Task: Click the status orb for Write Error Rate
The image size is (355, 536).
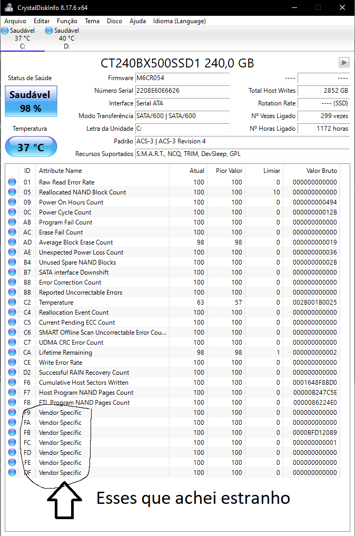Action: click(12, 362)
